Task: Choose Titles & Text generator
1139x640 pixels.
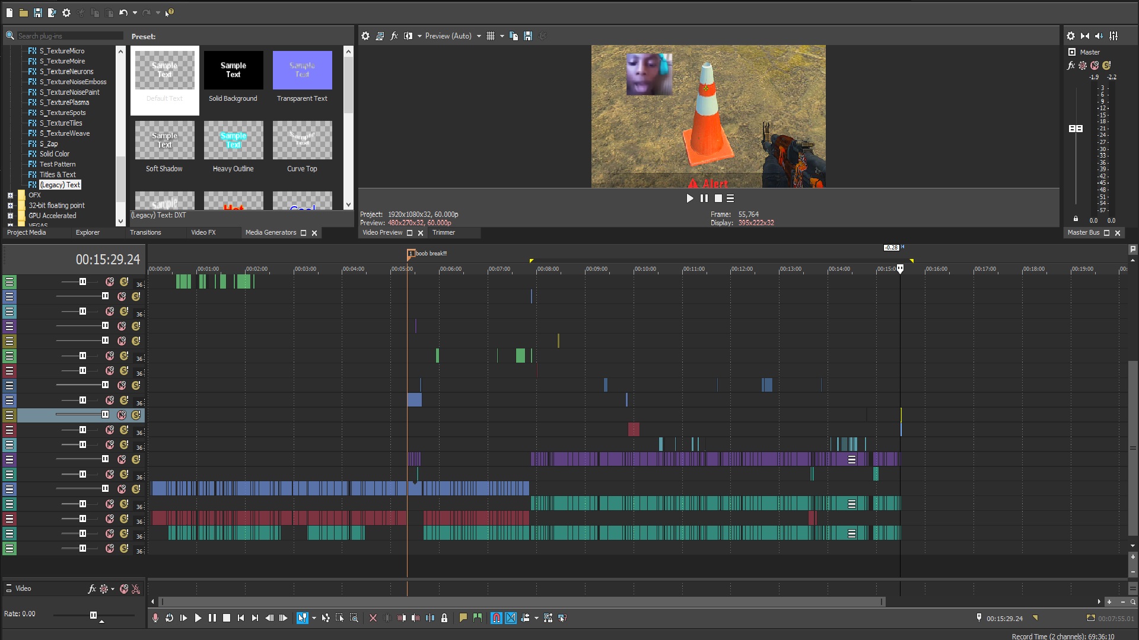Action: pyautogui.click(x=58, y=175)
